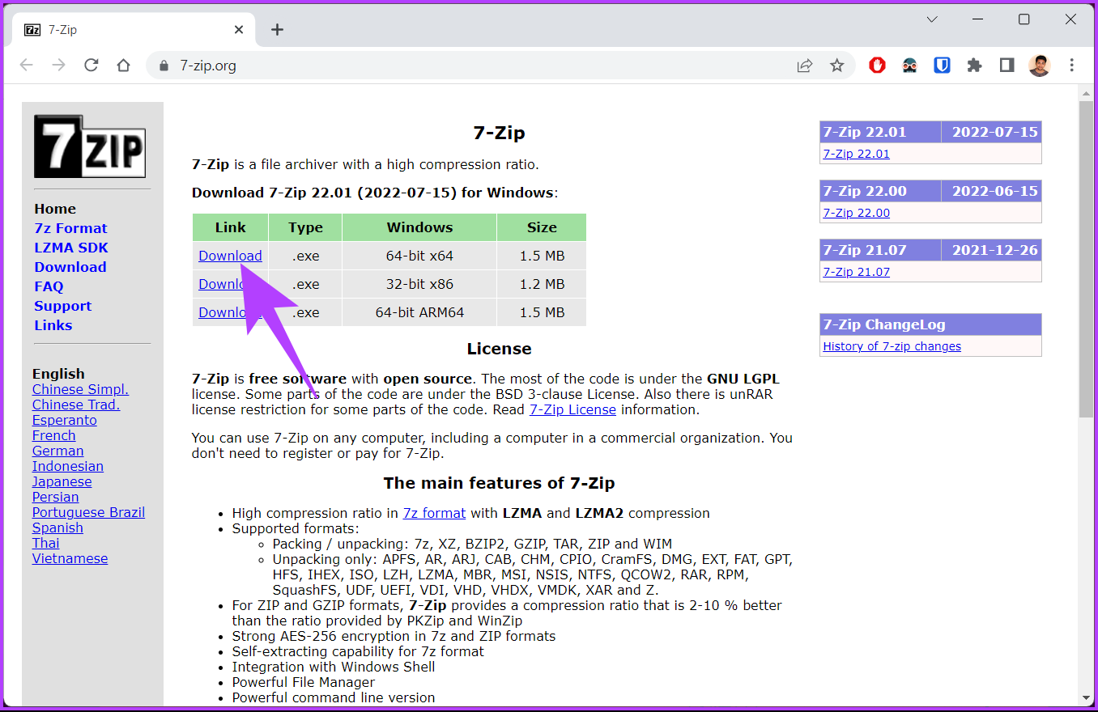Open the 7-Zip 21.07 news link
Image resolution: width=1098 pixels, height=712 pixels.
(x=856, y=272)
